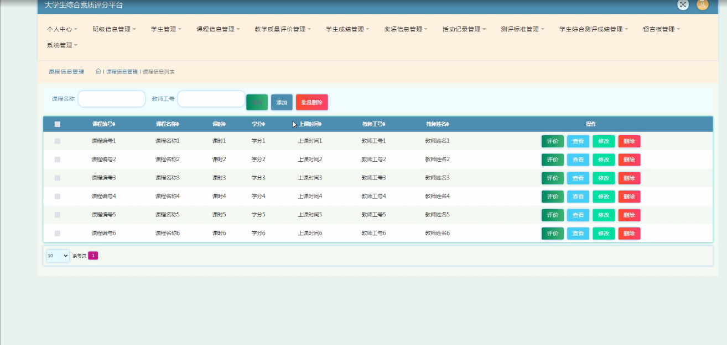Screen dimensions: 727x345
Task: Click 查看 for 课程名称1 row
Action: click(x=578, y=141)
